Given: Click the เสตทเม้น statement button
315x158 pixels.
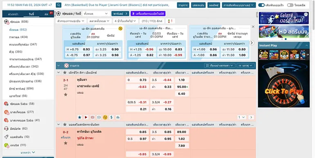Looking at the screenshot, I should [x=198, y=5].
